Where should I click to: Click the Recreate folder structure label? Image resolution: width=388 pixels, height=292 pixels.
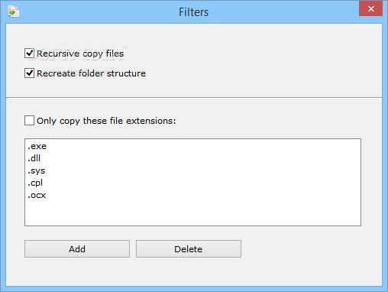pos(92,73)
